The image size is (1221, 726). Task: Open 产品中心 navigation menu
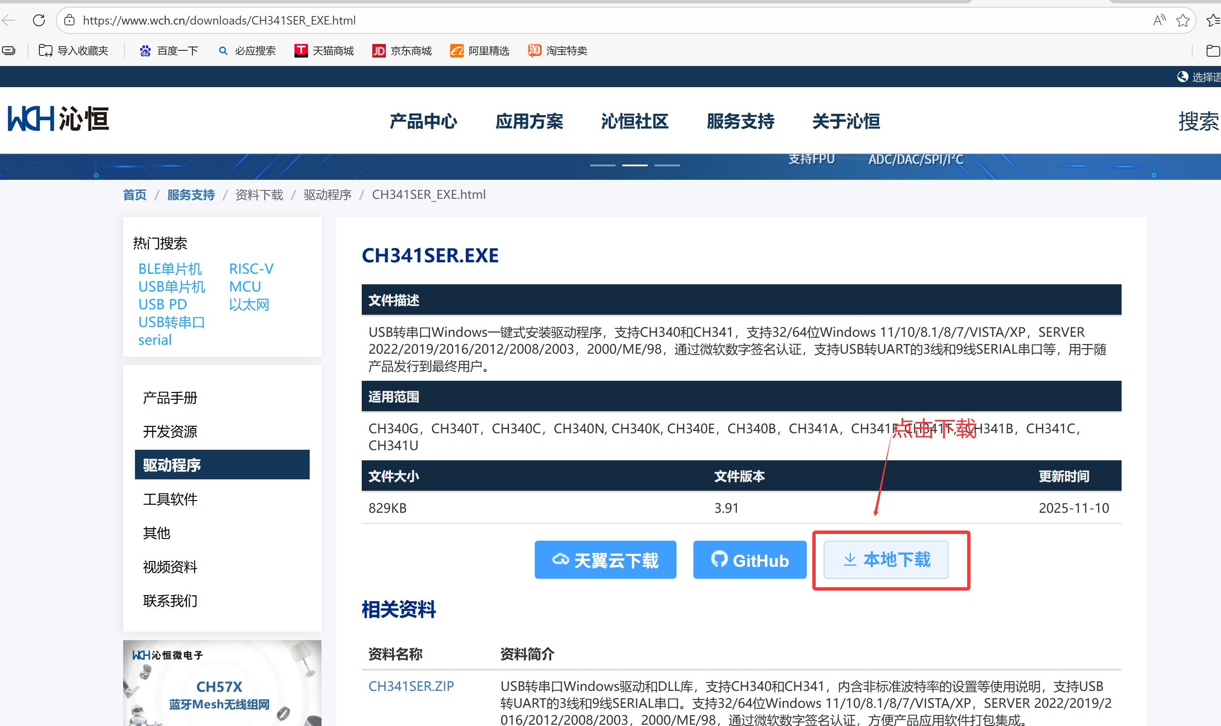423,121
